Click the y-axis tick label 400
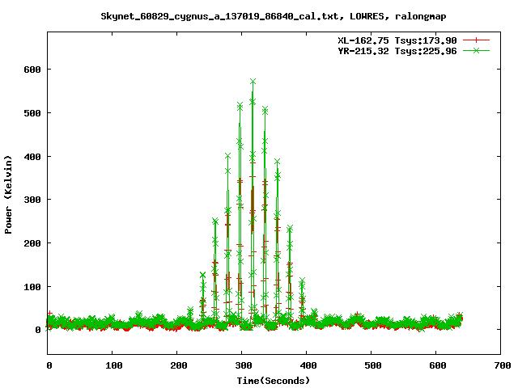Image resolution: width=518 pixels, height=388 pixels. [32, 157]
